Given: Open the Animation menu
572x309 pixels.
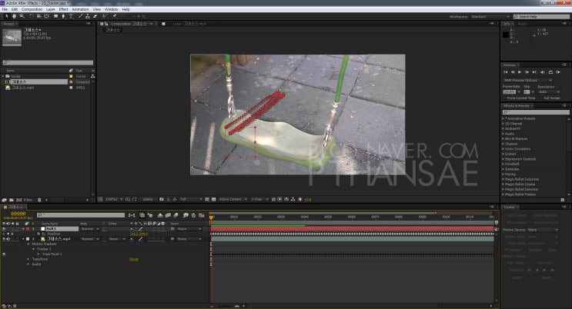Looking at the screenshot, I should pos(80,9).
